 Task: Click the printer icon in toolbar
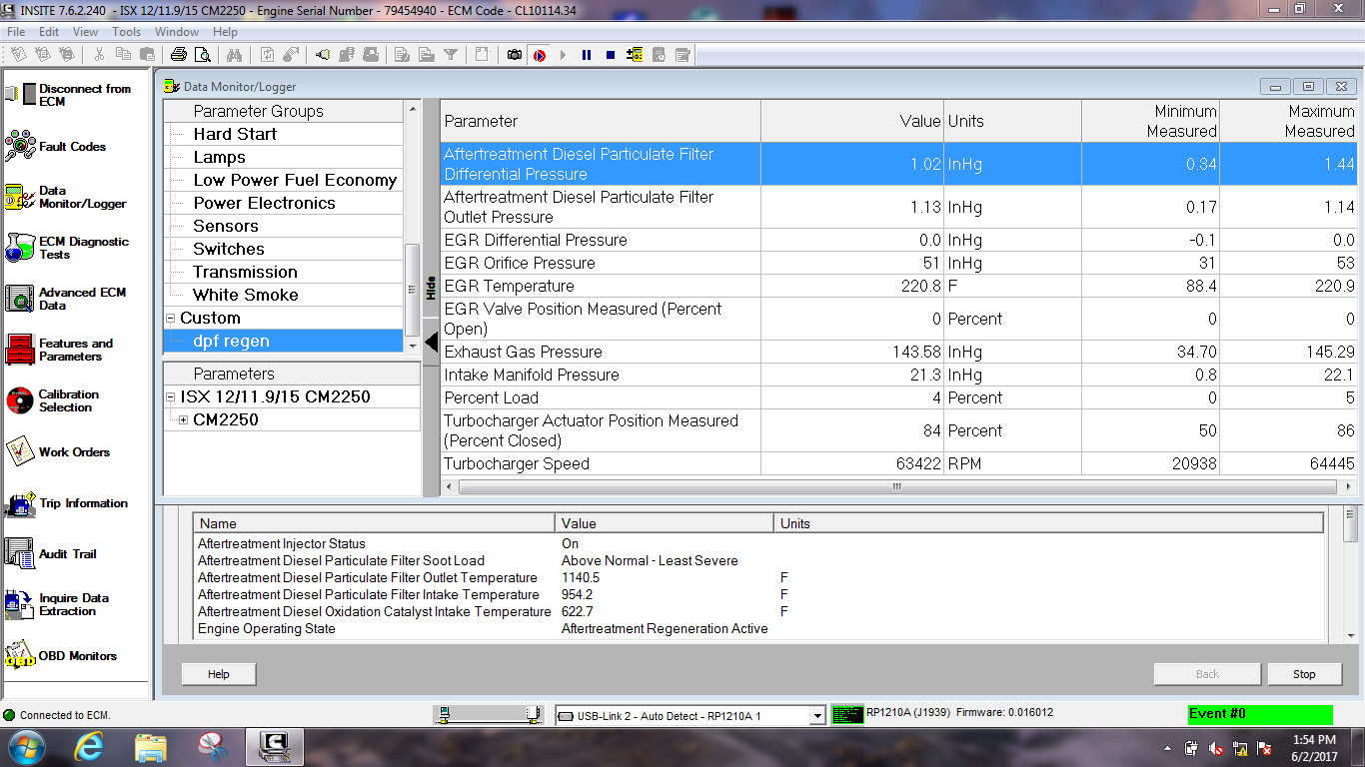click(179, 55)
